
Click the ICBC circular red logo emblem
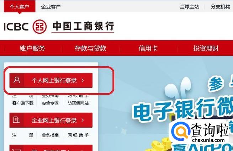39,27
